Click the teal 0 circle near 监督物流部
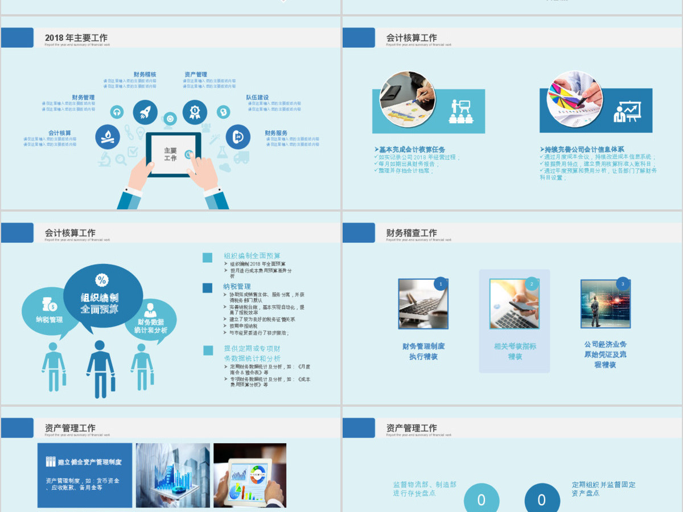Image resolution: width=683 pixels, height=512 pixels. pyautogui.click(x=482, y=499)
